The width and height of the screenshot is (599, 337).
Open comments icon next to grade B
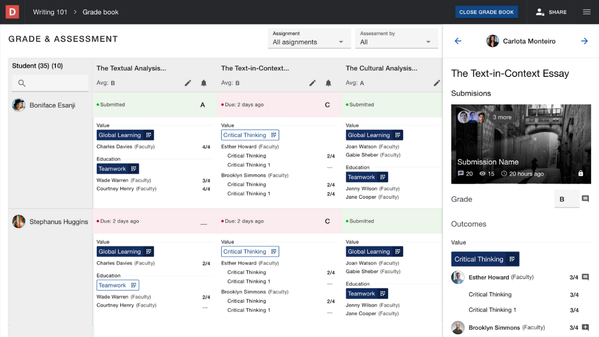click(x=586, y=199)
